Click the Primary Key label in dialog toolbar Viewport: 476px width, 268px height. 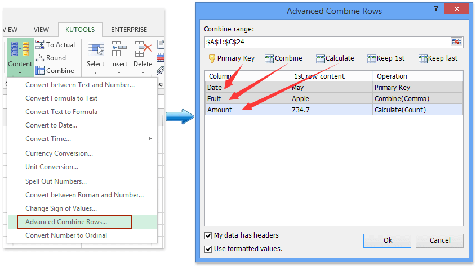pyautogui.click(x=236, y=58)
